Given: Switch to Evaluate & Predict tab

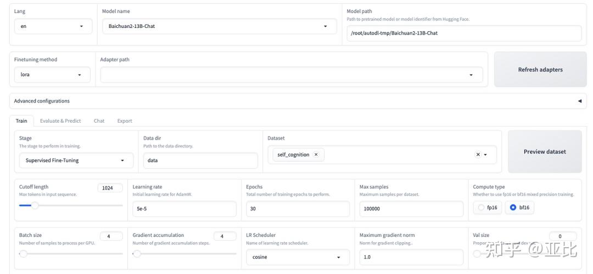Looking at the screenshot, I should 60,121.
